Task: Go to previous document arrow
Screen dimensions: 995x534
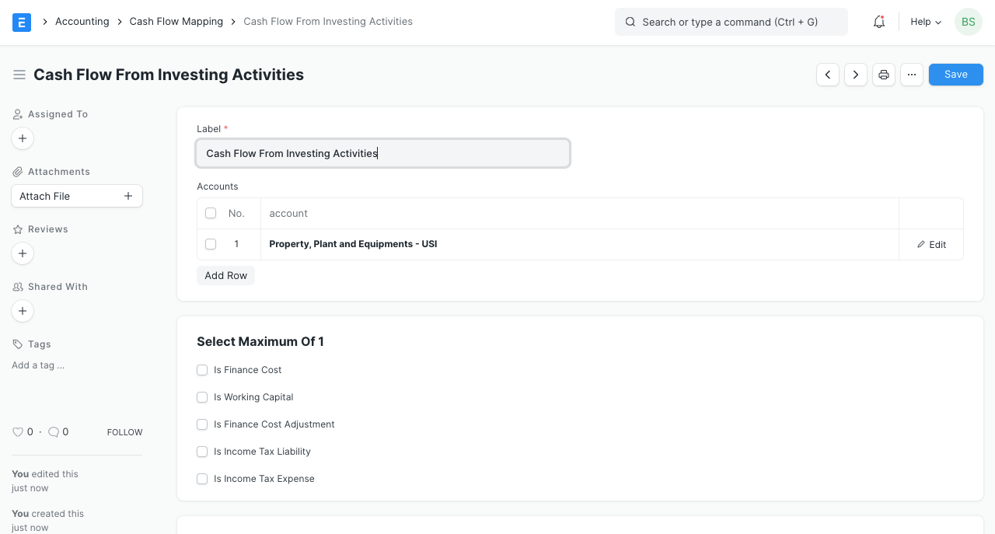Action: click(x=828, y=75)
